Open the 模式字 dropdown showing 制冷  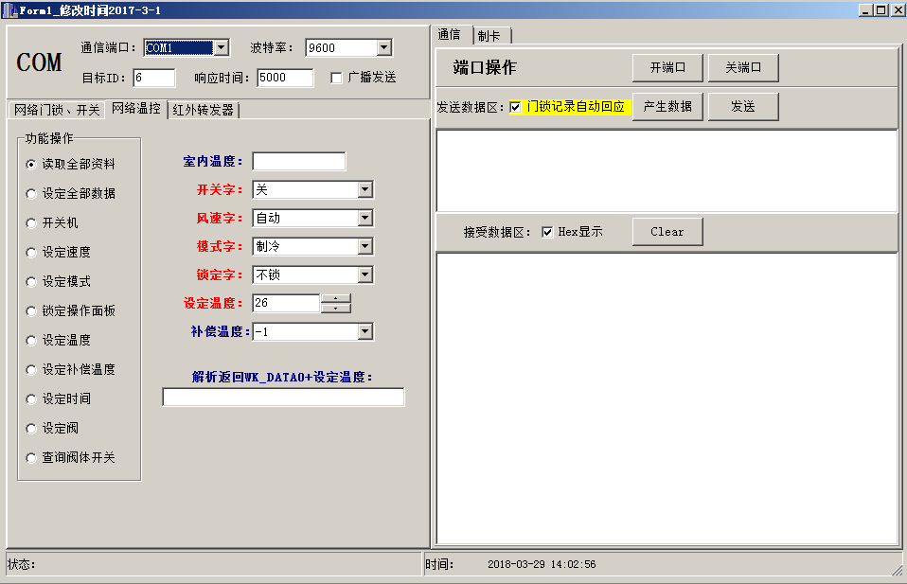click(x=365, y=247)
